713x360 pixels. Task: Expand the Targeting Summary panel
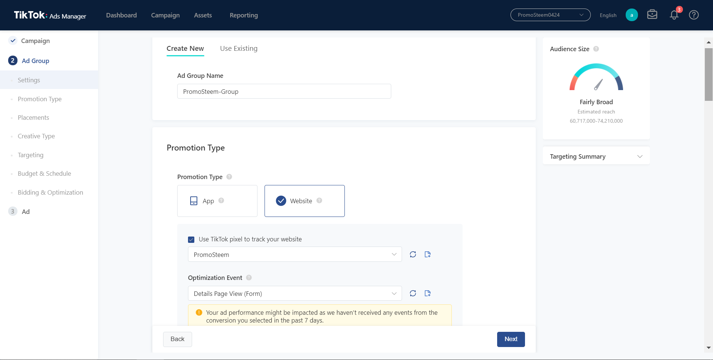596,156
